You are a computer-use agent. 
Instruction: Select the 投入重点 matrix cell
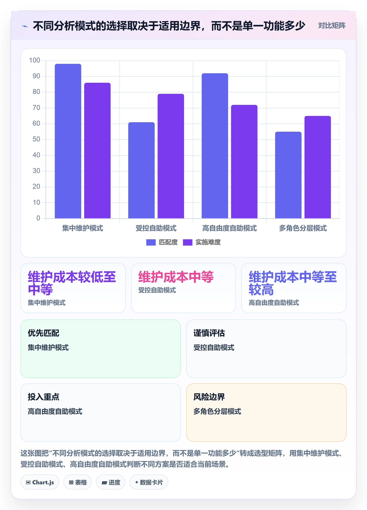101,413
